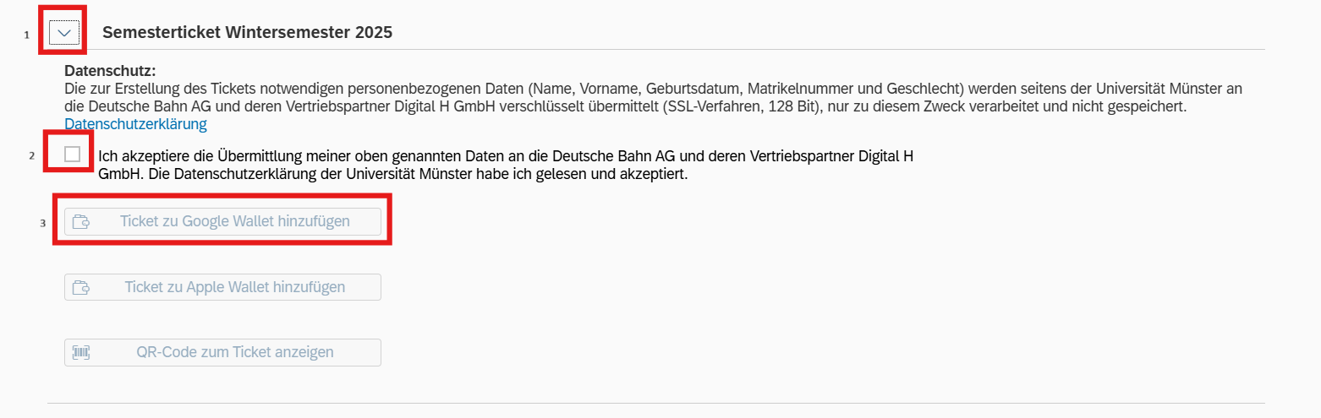
Task: Click step number 1 beside the chevron
Action: click(x=27, y=35)
